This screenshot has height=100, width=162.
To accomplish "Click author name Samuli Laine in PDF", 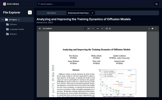I will point(119,61).
